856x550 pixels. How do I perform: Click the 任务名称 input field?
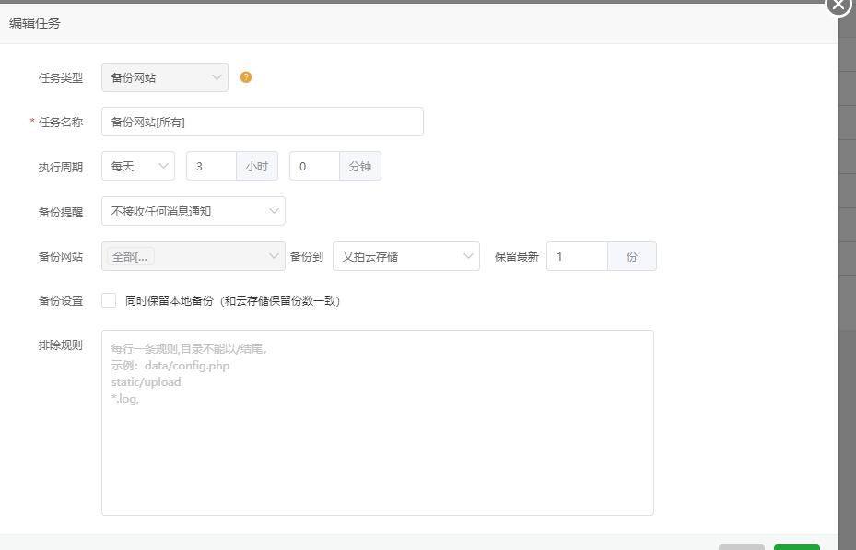click(x=262, y=122)
